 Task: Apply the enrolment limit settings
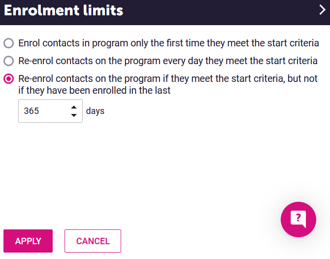(x=28, y=241)
